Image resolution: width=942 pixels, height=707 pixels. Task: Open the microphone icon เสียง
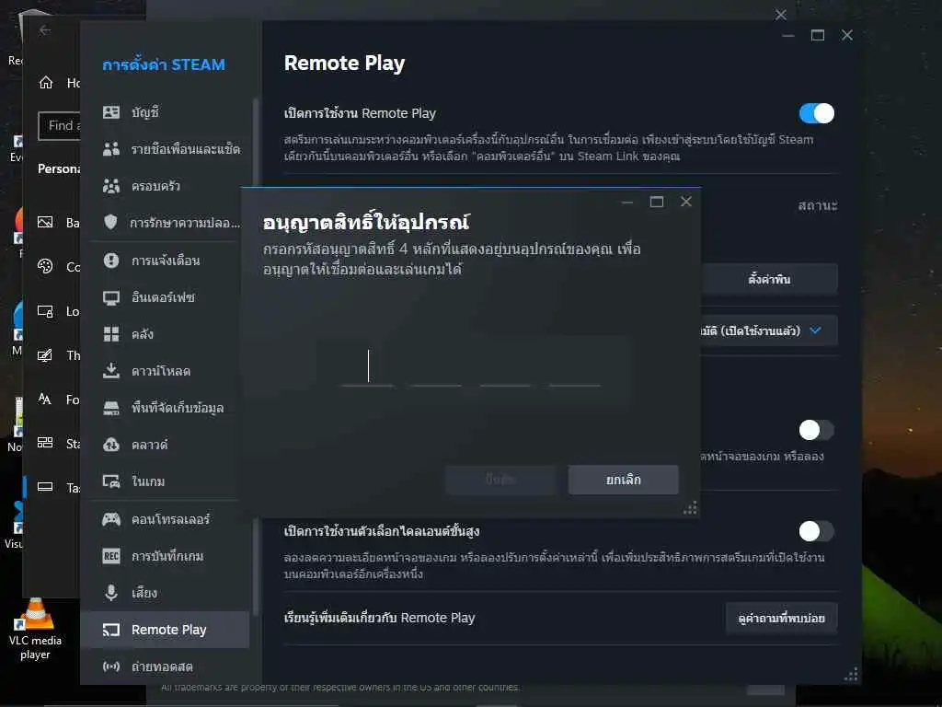tap(111, 592)
